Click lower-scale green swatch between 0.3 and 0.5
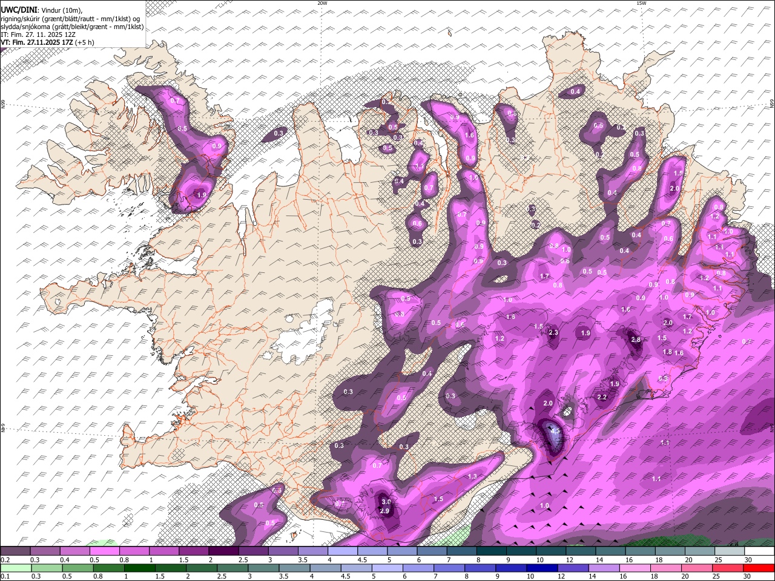This screenshot has width=775, height=581. (47, 568)
